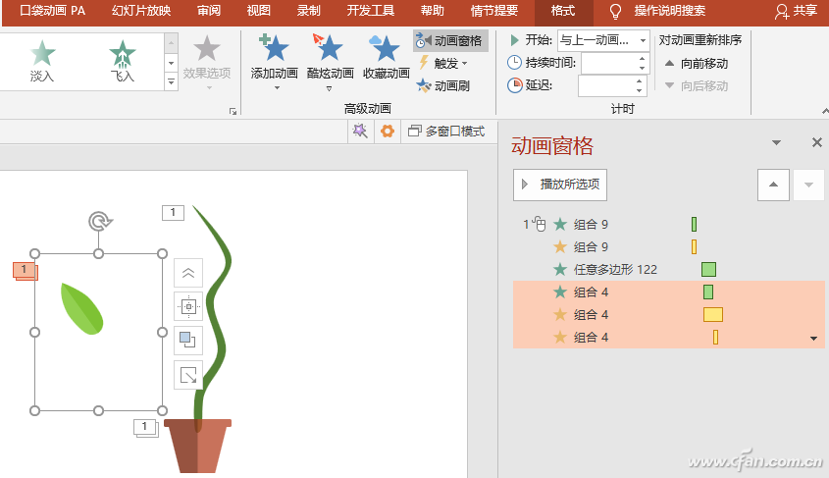Click the 持续时间 duration input field
The image size is (829, 478).
click(608, 64)
